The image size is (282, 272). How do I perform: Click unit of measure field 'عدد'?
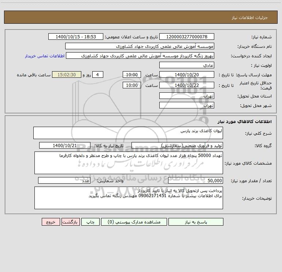point(64,180)
